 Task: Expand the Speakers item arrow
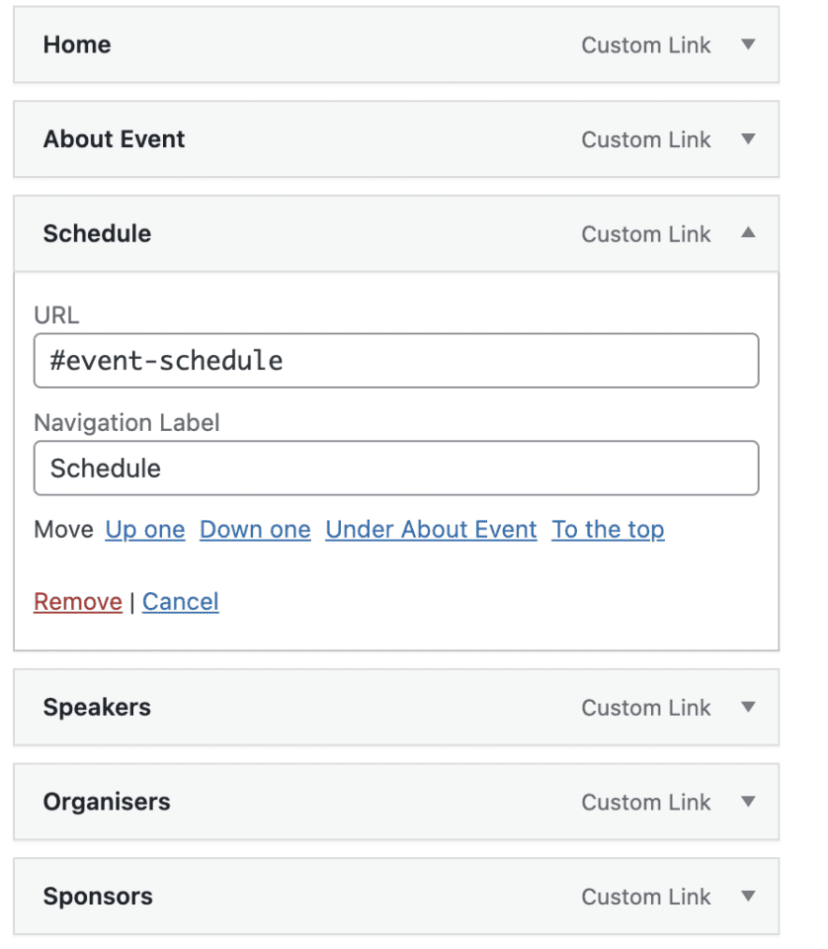coord(748,707)
